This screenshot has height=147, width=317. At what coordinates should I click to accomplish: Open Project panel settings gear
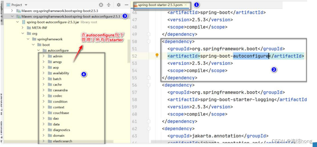tap(119, 5)
